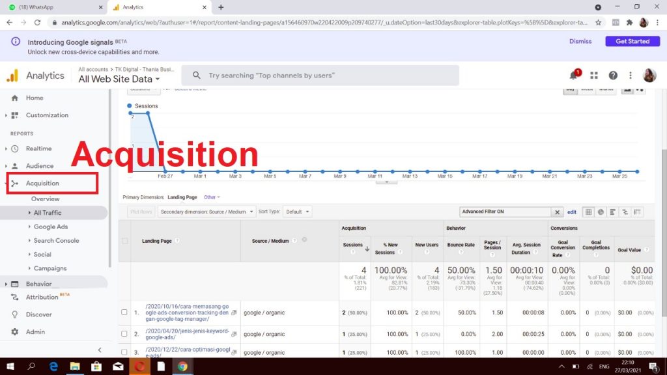667x375 pixels.
Task: Toggle the select-all checkbox in table header
Action: [124, 241]
